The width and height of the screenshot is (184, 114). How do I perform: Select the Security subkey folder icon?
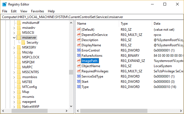(23, 42)
